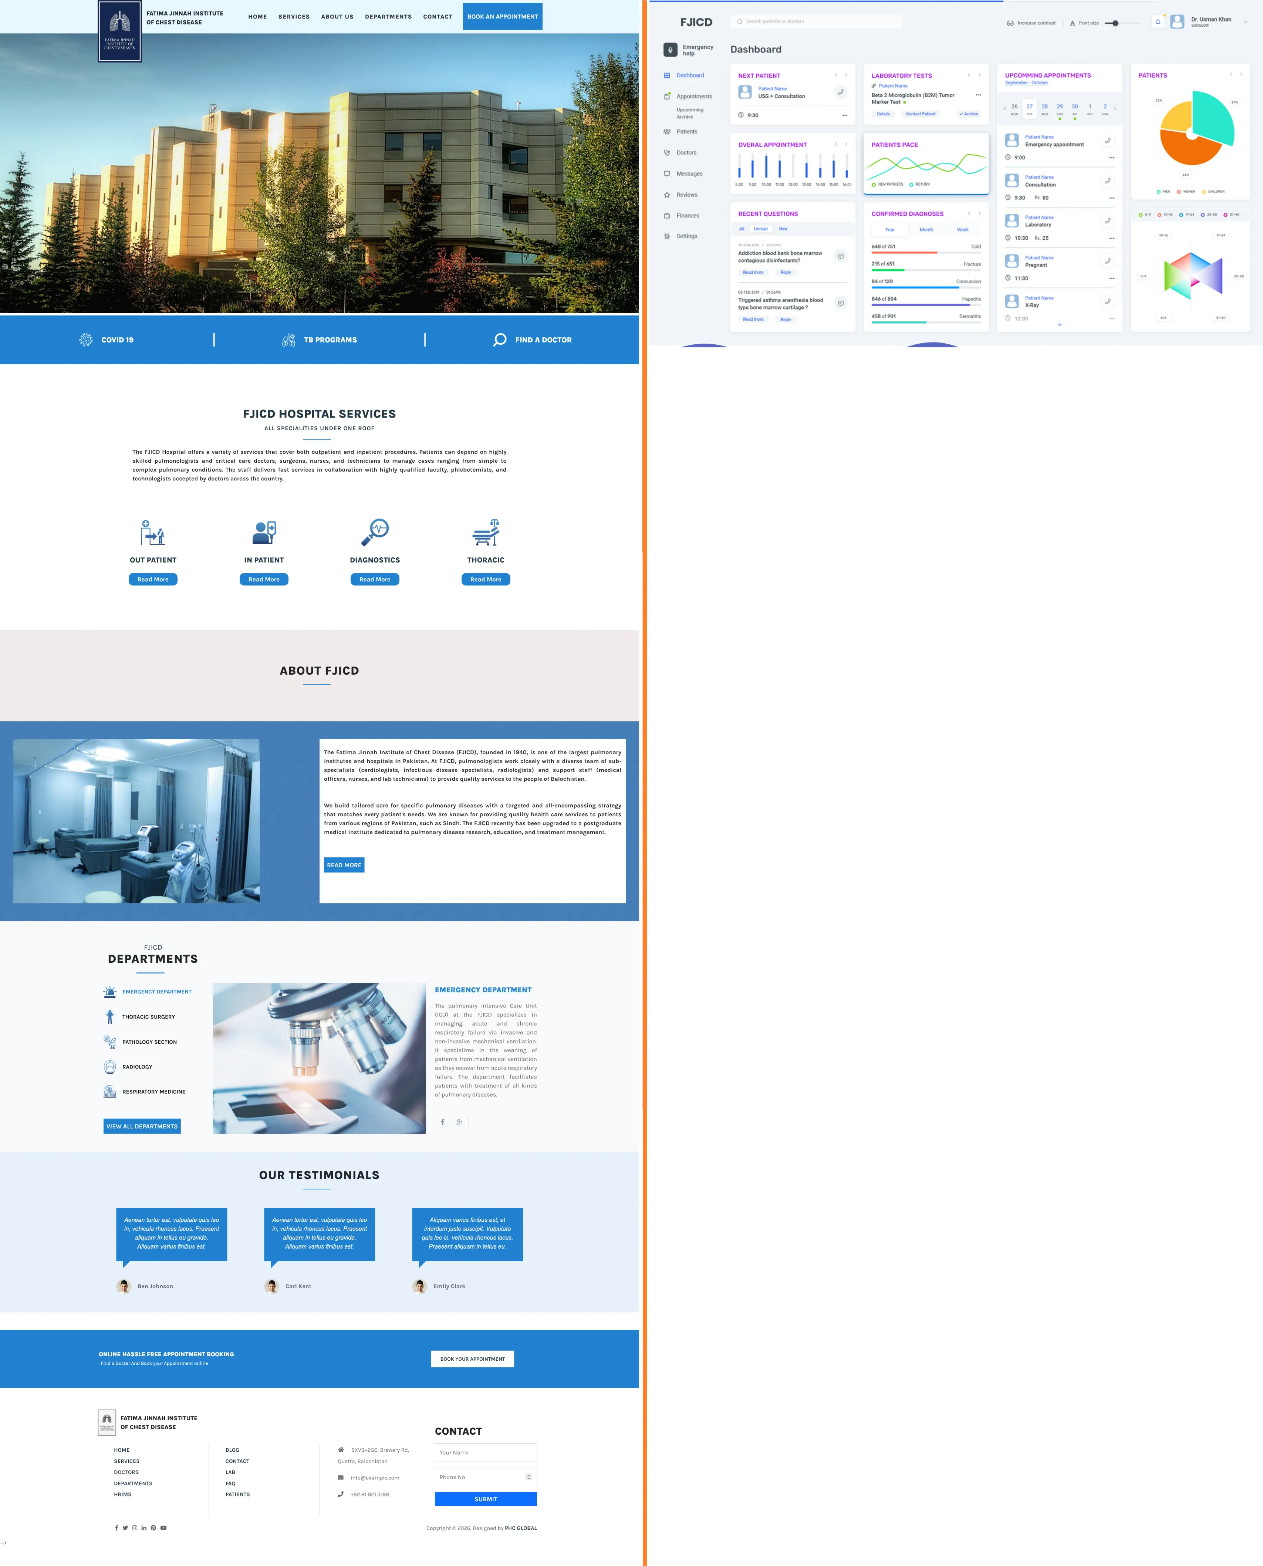Image resolution: width=1263 pixels, height=1566 pixels.
Task: Open Settings in the sidebar
Action: (680, 236)
